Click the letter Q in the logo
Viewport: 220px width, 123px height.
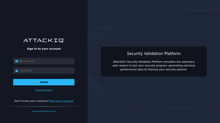click(61, 41)
